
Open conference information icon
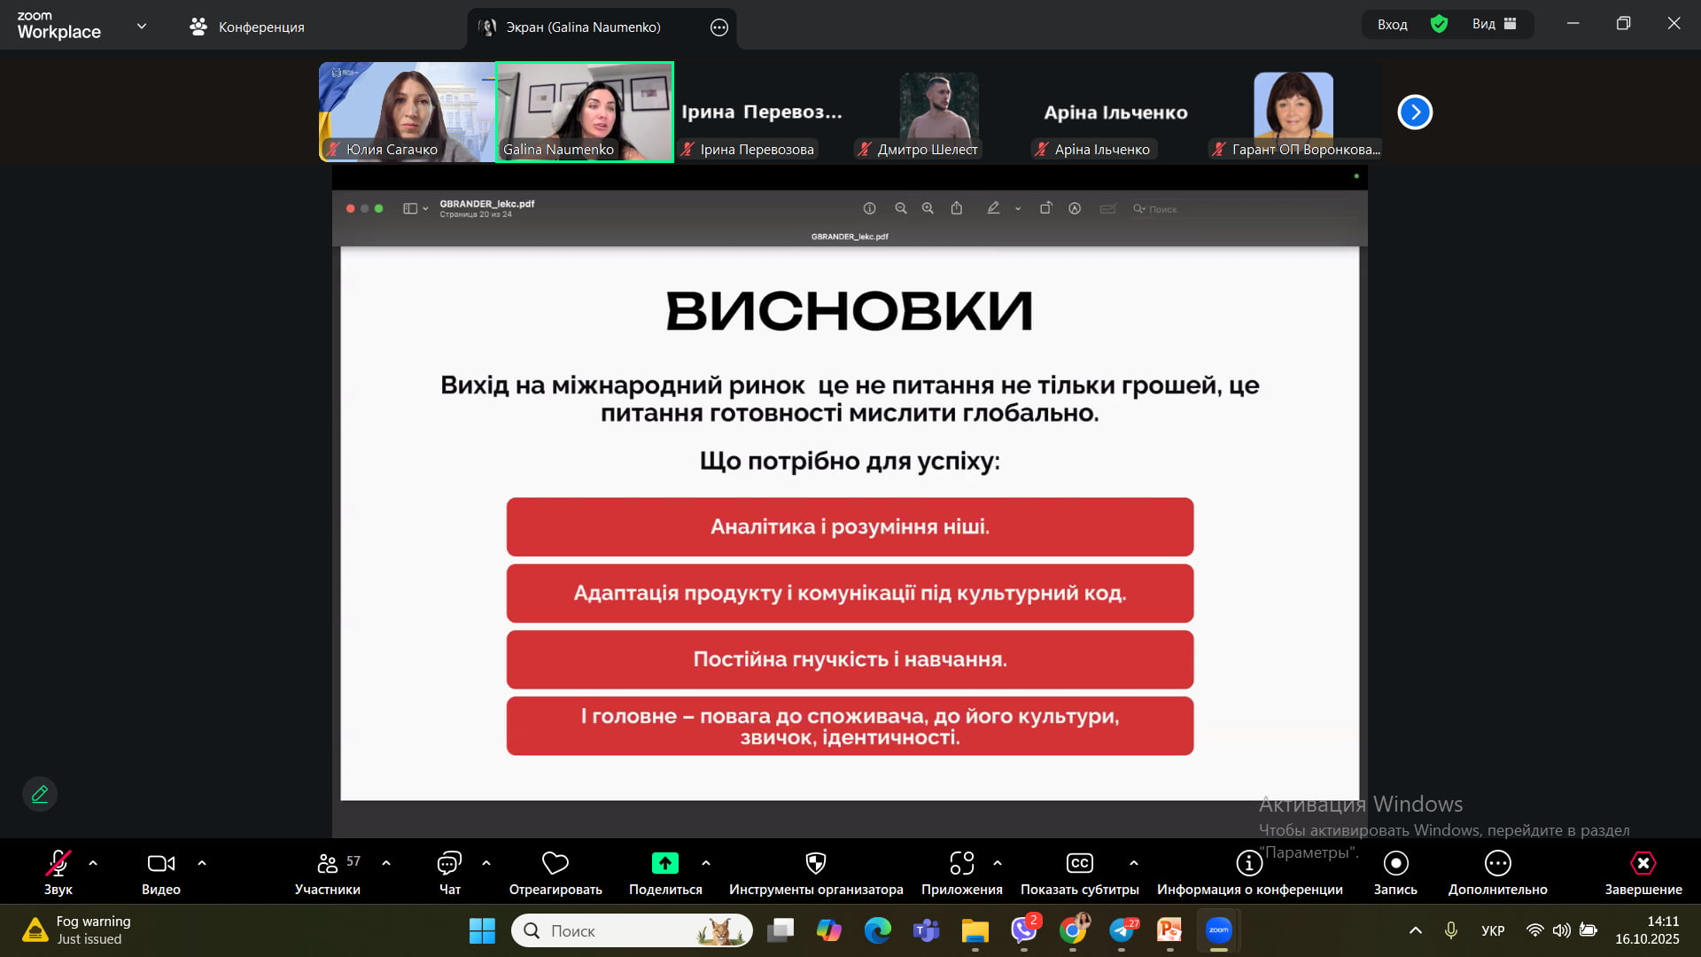pyautogui.click(x=1248, y=864)
